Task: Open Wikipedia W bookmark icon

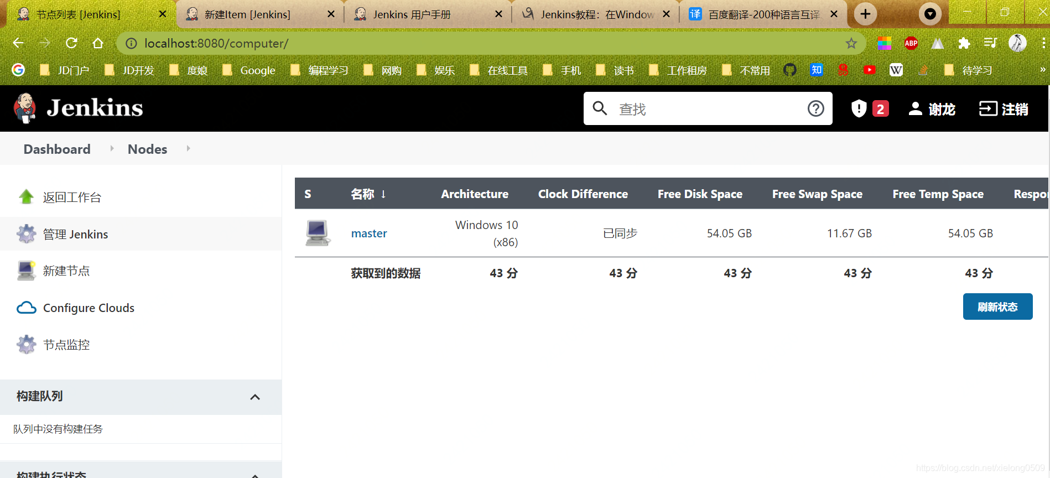Action: [896, 70]
